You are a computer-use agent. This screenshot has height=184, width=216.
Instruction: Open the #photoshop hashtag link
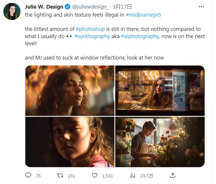click(90, 29)
